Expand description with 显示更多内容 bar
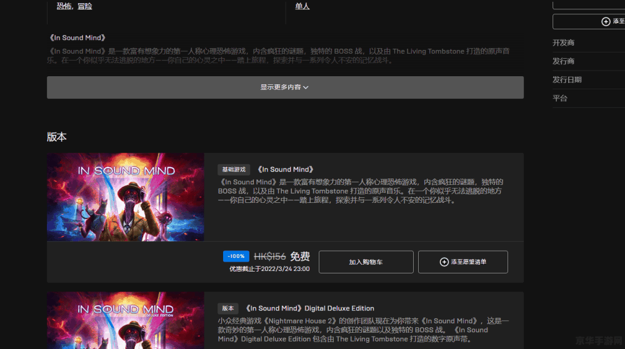 click(x=285, y=87)
